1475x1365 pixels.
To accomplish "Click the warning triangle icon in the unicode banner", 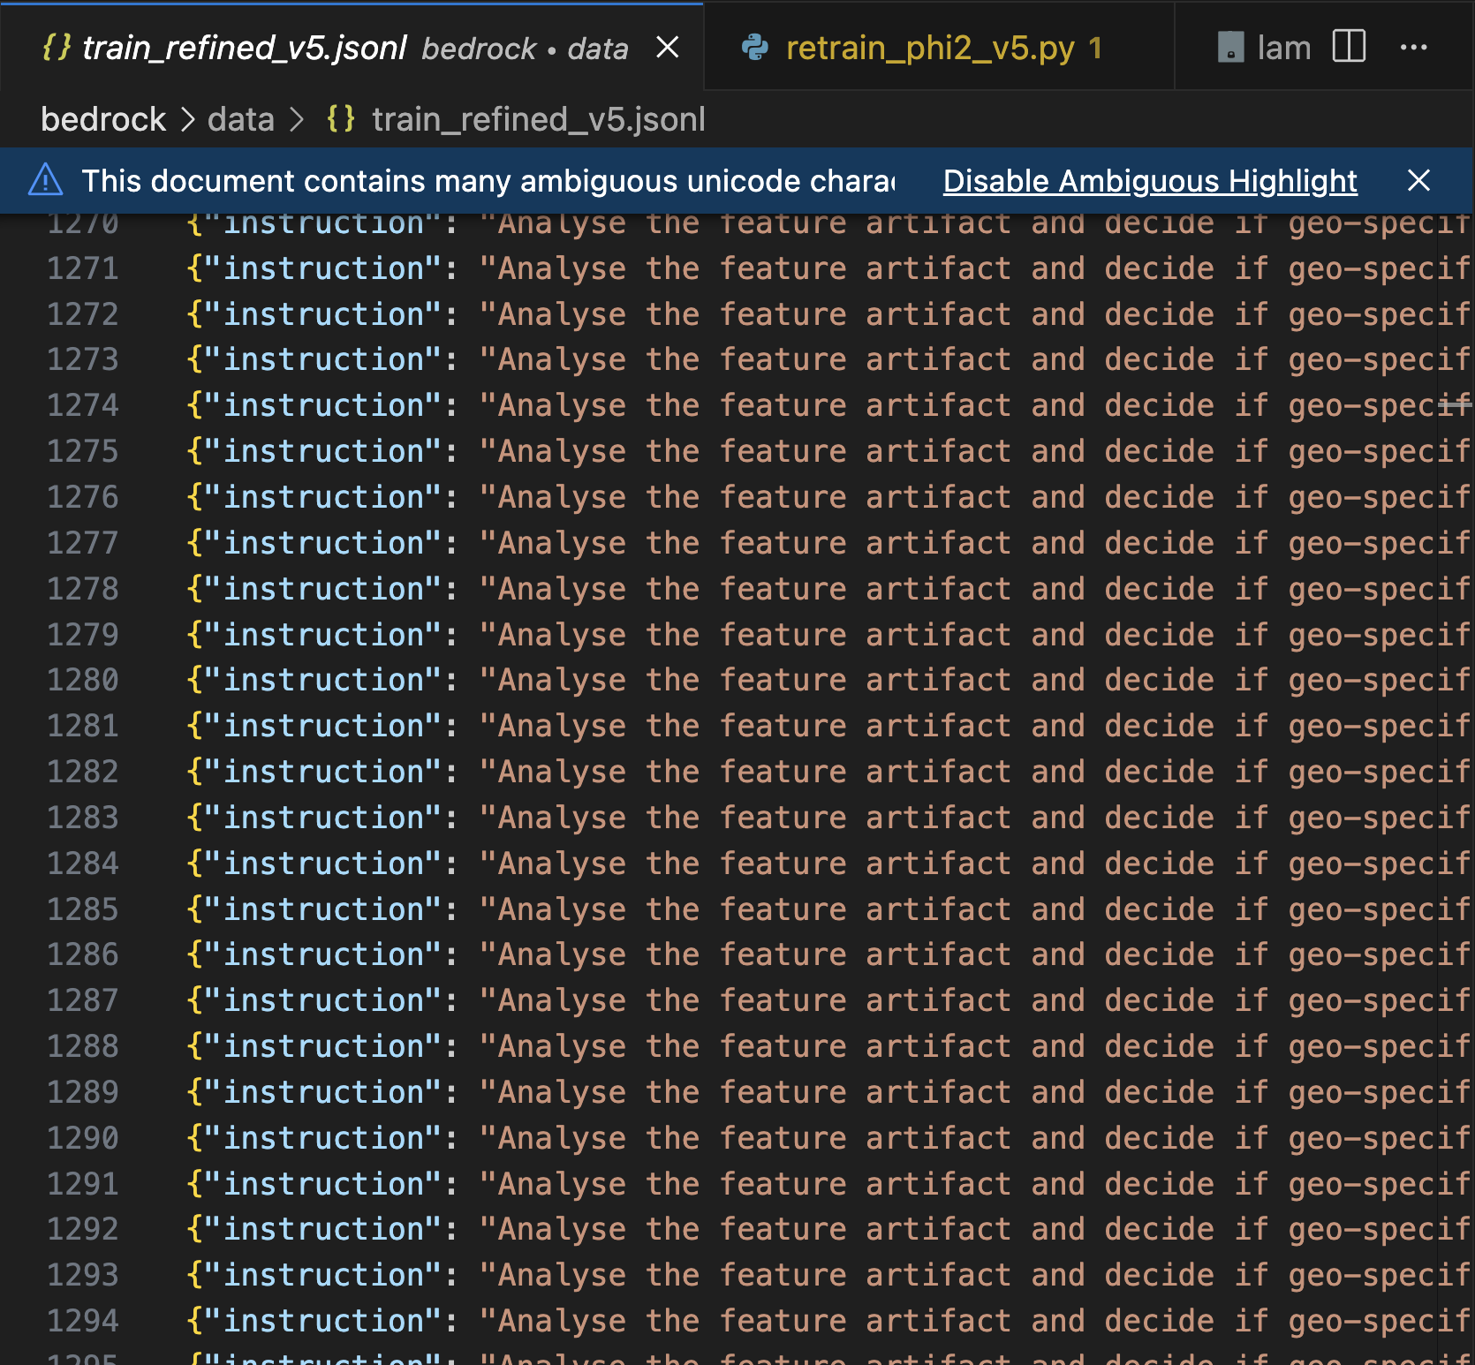I will point(46,180).
